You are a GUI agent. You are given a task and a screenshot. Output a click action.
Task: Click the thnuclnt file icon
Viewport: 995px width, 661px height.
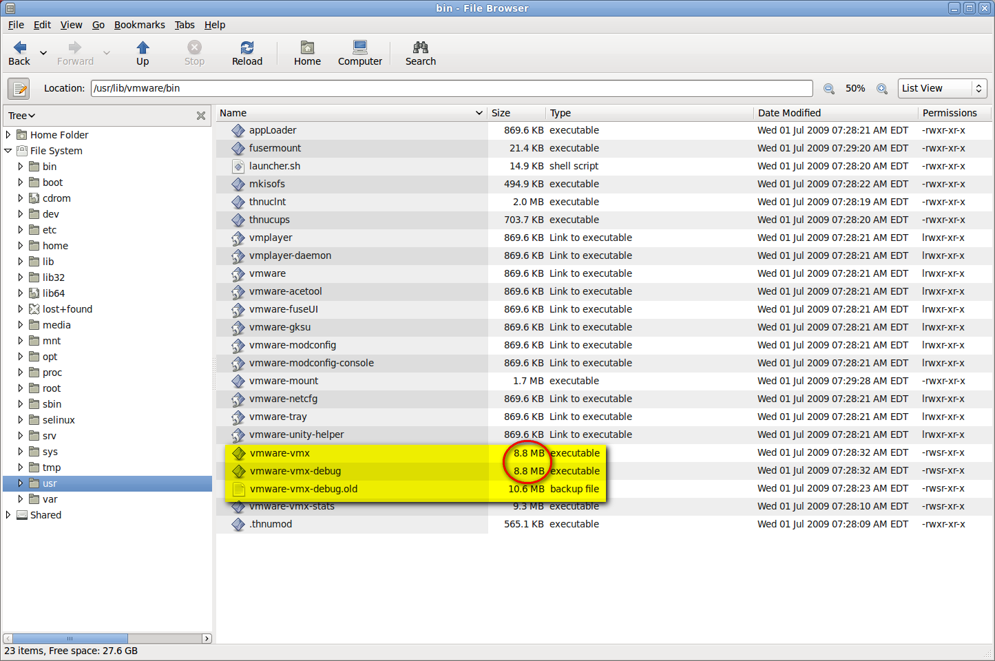pyautogui.click(x=238, y=202)
